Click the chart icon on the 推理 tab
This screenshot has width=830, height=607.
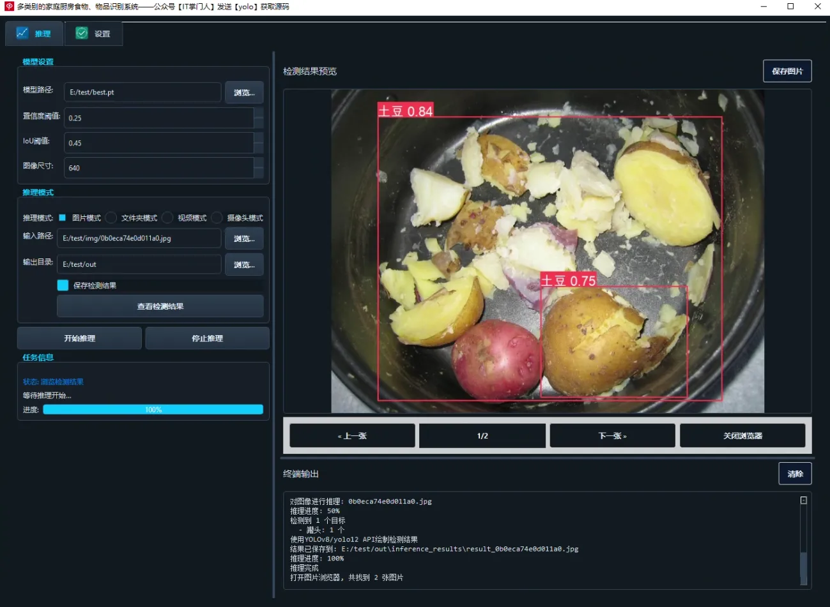coord(22,33)
